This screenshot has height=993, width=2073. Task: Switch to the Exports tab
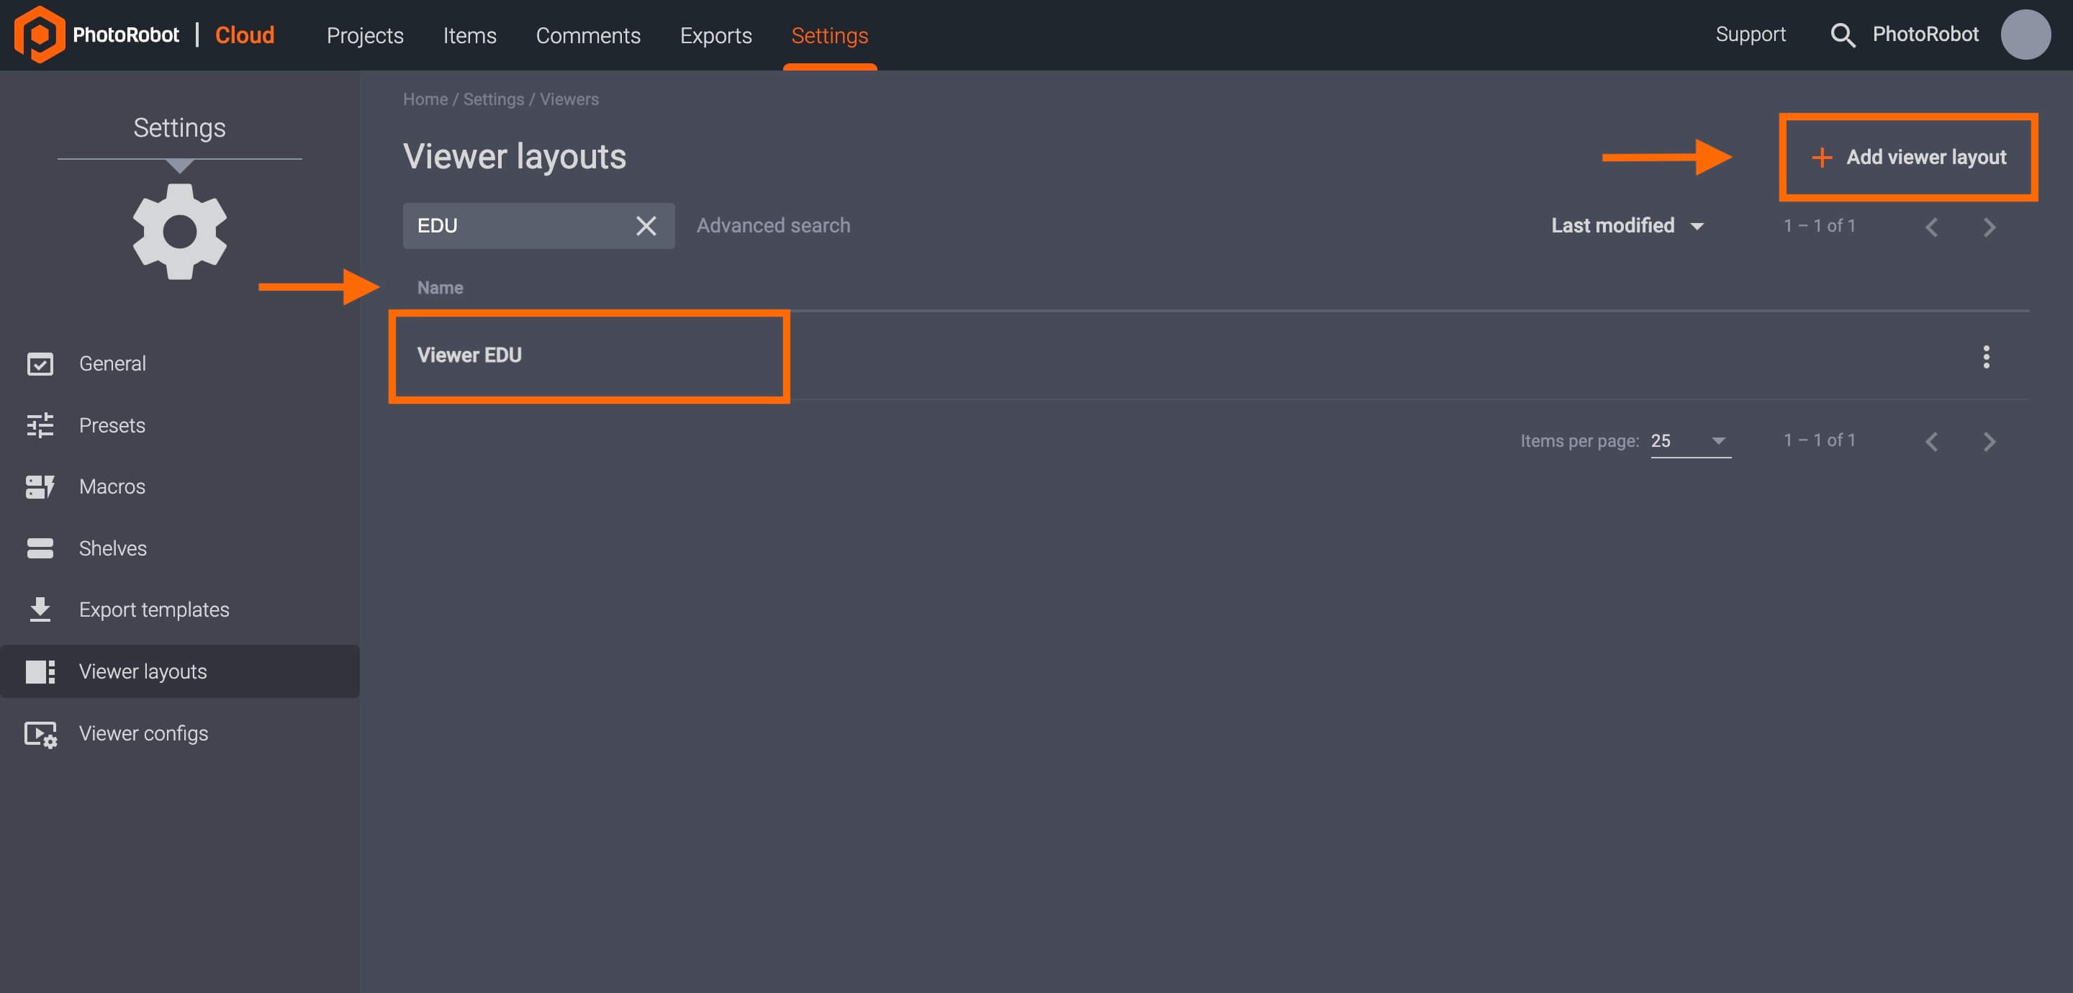[715, 35]
